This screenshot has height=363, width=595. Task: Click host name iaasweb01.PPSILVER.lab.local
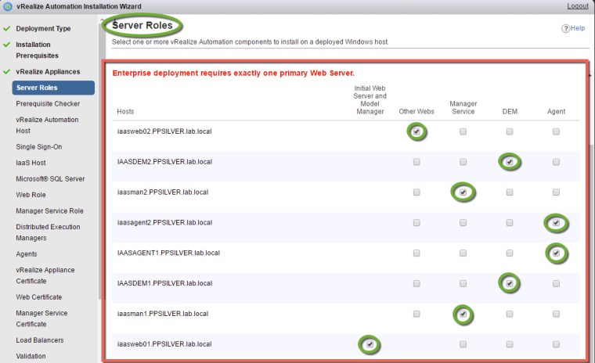coord(164,344)
